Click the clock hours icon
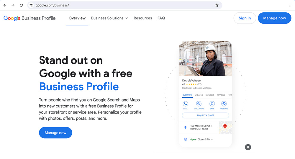 (x=186, y=140)
